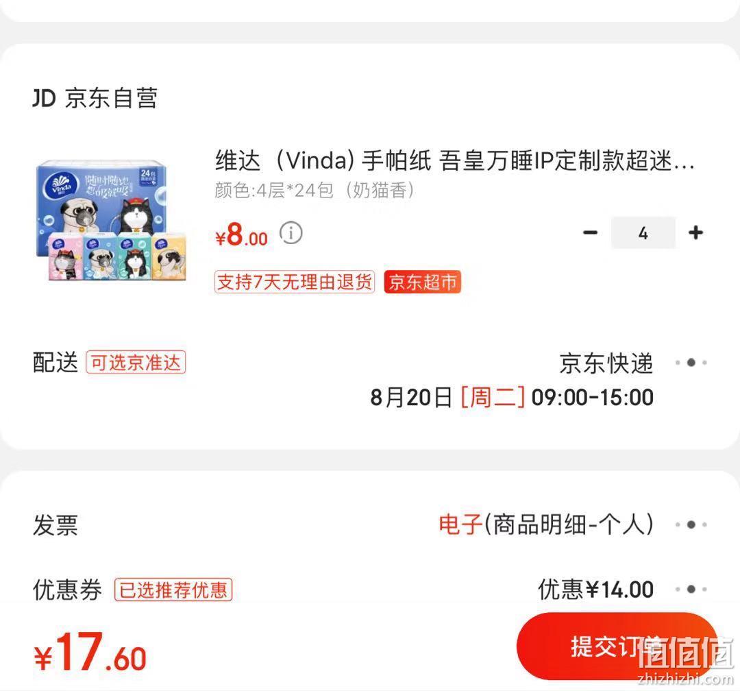This screenshot has width=740, height=691.
Task: Expand coupon options three-dot icon
Action: pos(691,589)
